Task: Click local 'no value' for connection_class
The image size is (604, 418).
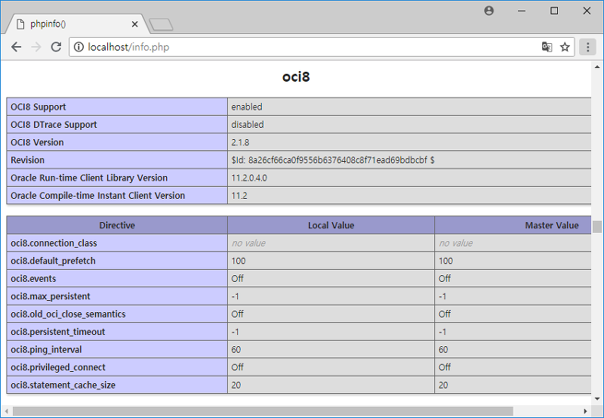Action: pos(248,243)
